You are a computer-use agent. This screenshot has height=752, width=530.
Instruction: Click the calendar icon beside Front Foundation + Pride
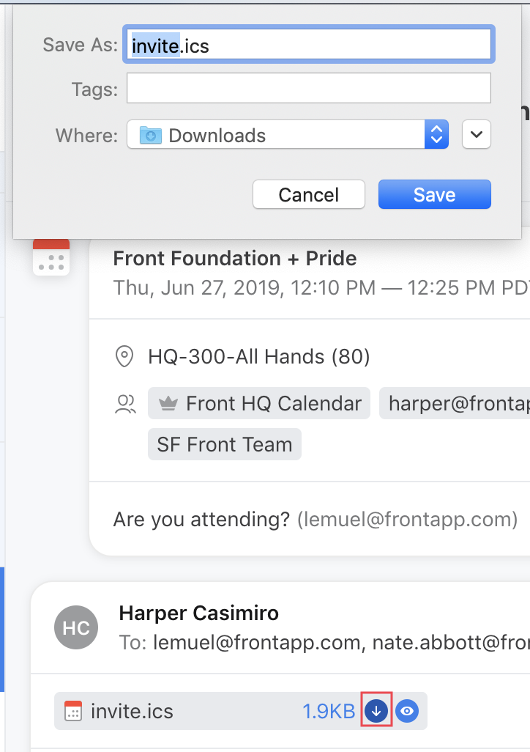click(x=51, y=257)
